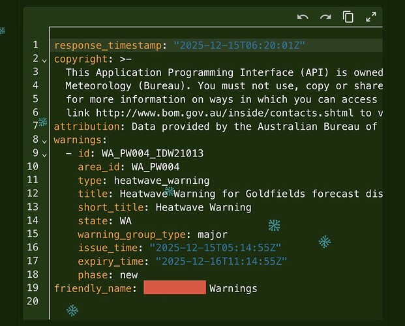Collapse the warnings section fold arrow
Screen dimensions: 405x326
[44, 141]
